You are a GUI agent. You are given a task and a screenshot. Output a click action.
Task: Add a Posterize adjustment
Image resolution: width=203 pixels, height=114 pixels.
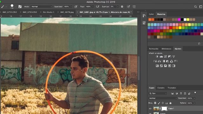pyautogui.click(x=161, y=66)
